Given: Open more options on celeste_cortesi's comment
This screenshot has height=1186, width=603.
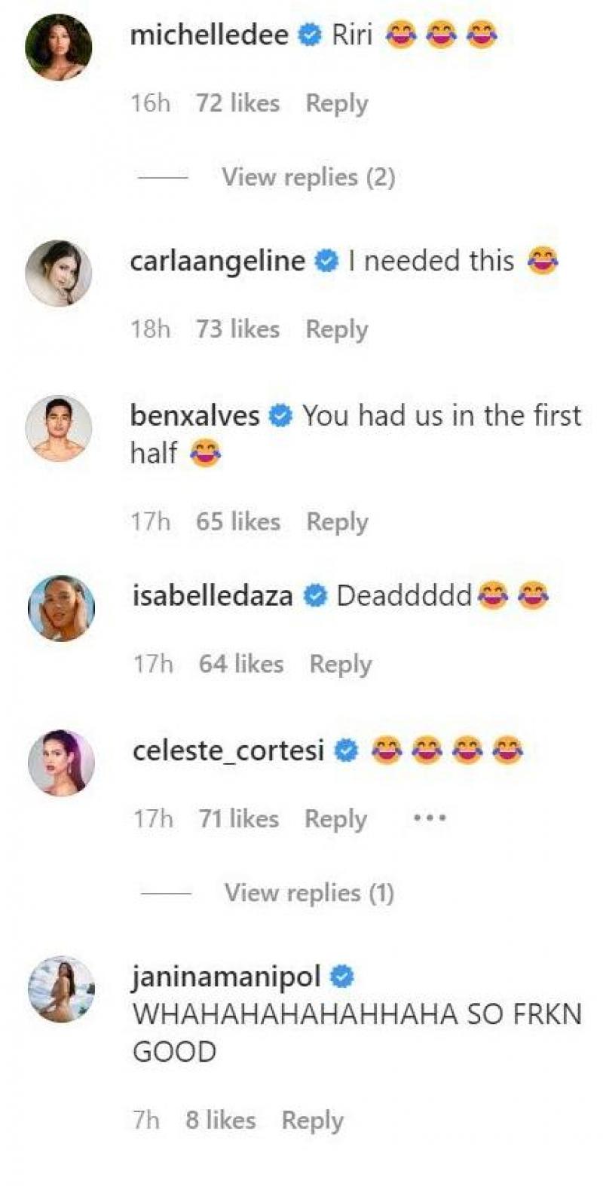Looking at the screenshot, I should pyautogui.click(x=430, y=818).
